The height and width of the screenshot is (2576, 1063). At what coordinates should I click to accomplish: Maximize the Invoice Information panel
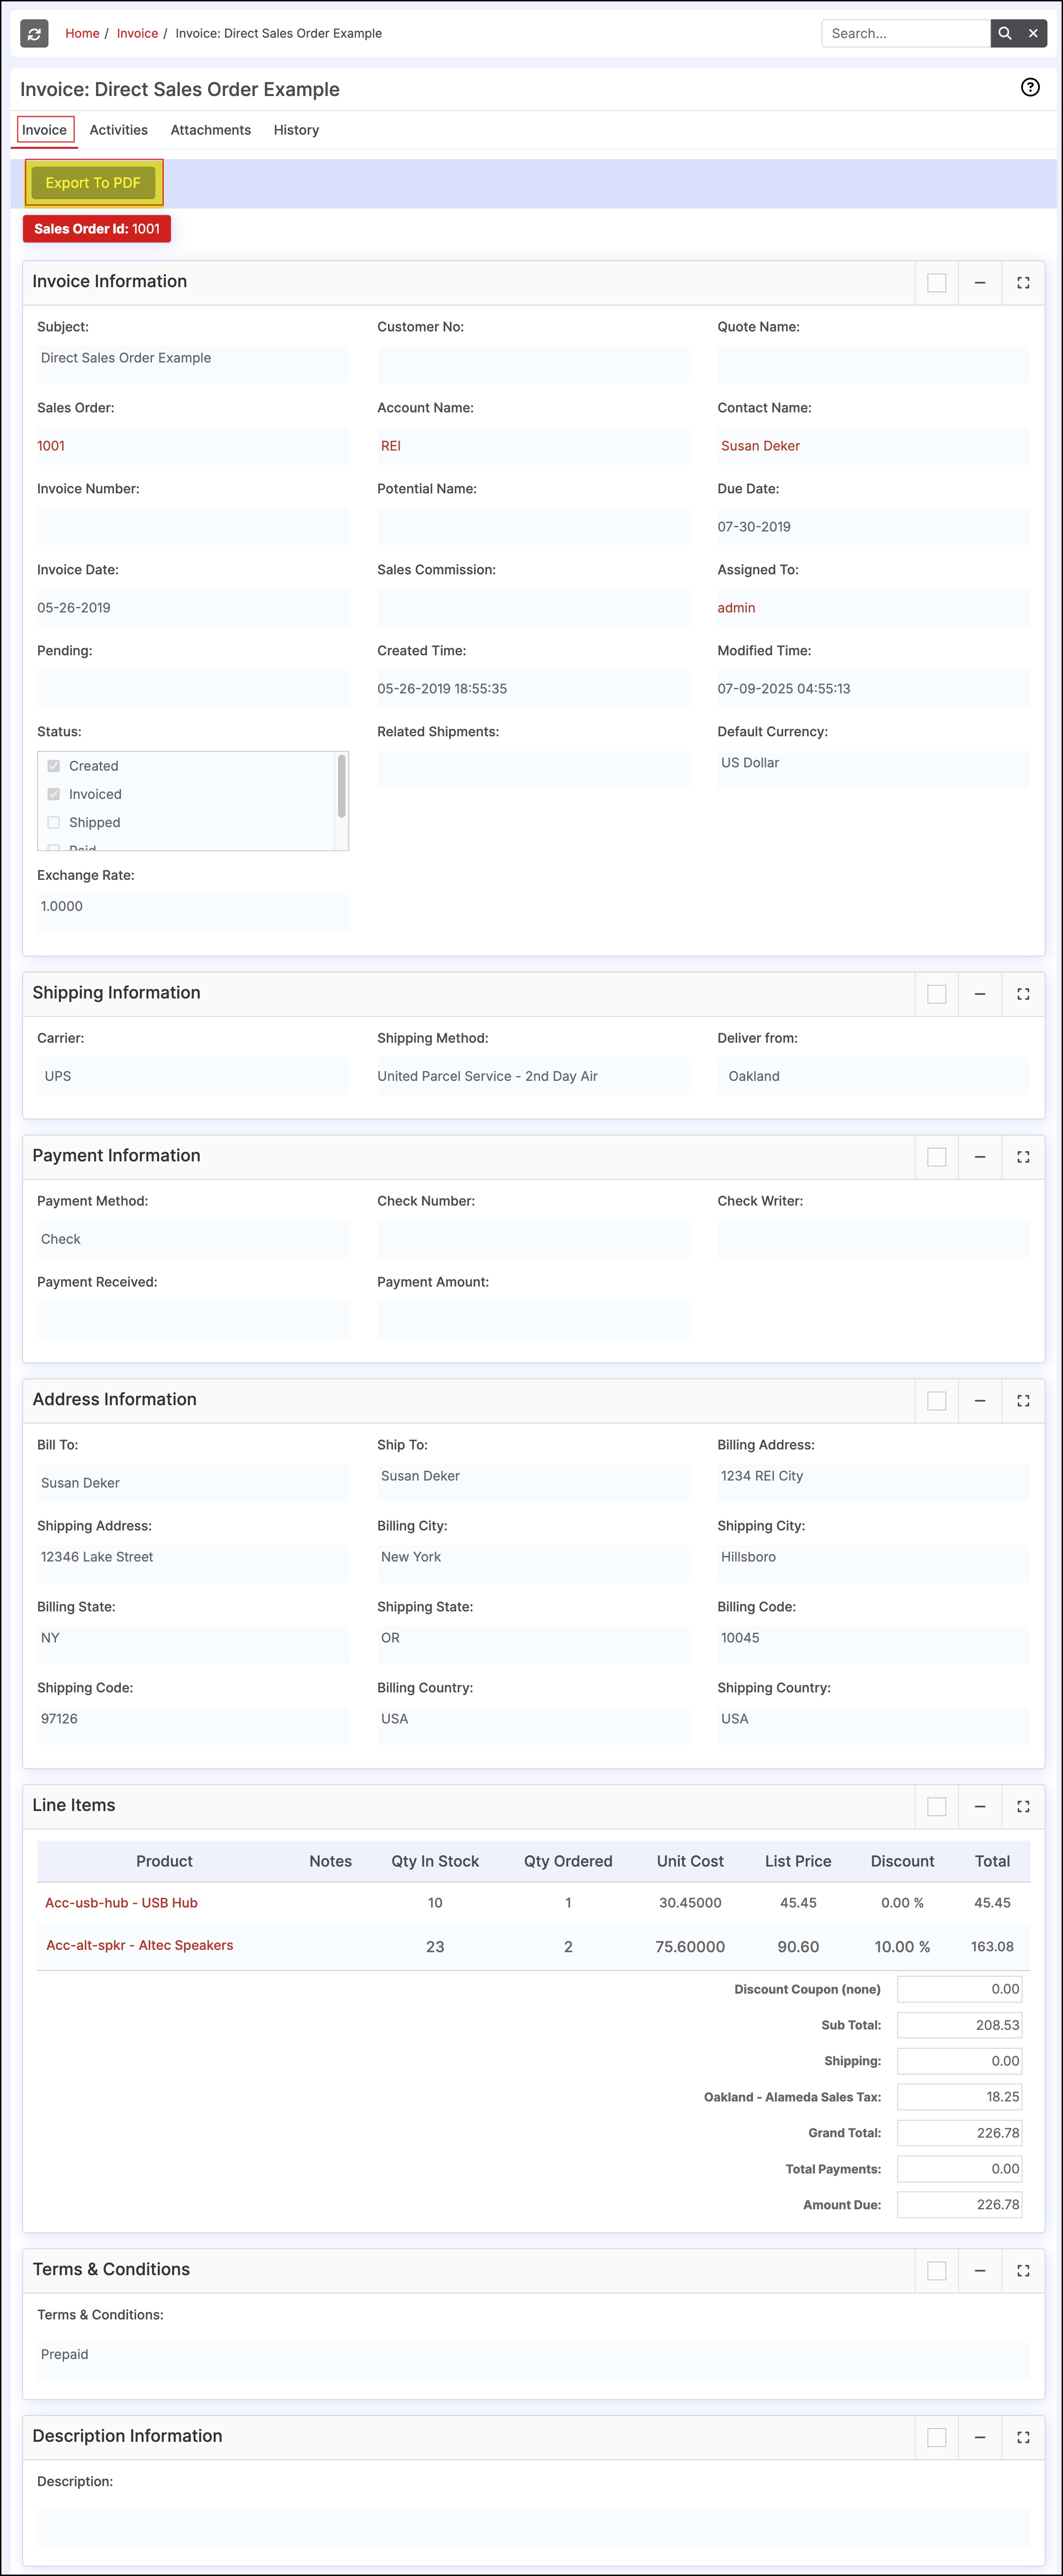tap(1022, 283)
